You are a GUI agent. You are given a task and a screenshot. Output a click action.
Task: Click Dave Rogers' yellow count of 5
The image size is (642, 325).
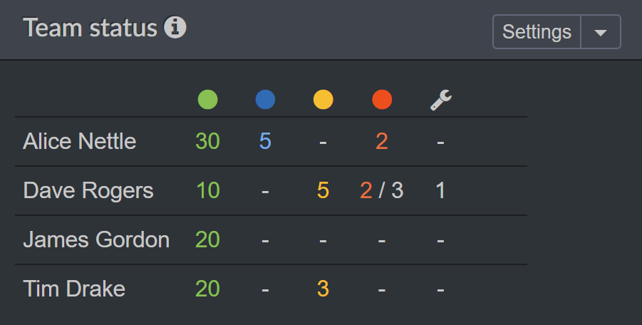(x=323, y=190)
